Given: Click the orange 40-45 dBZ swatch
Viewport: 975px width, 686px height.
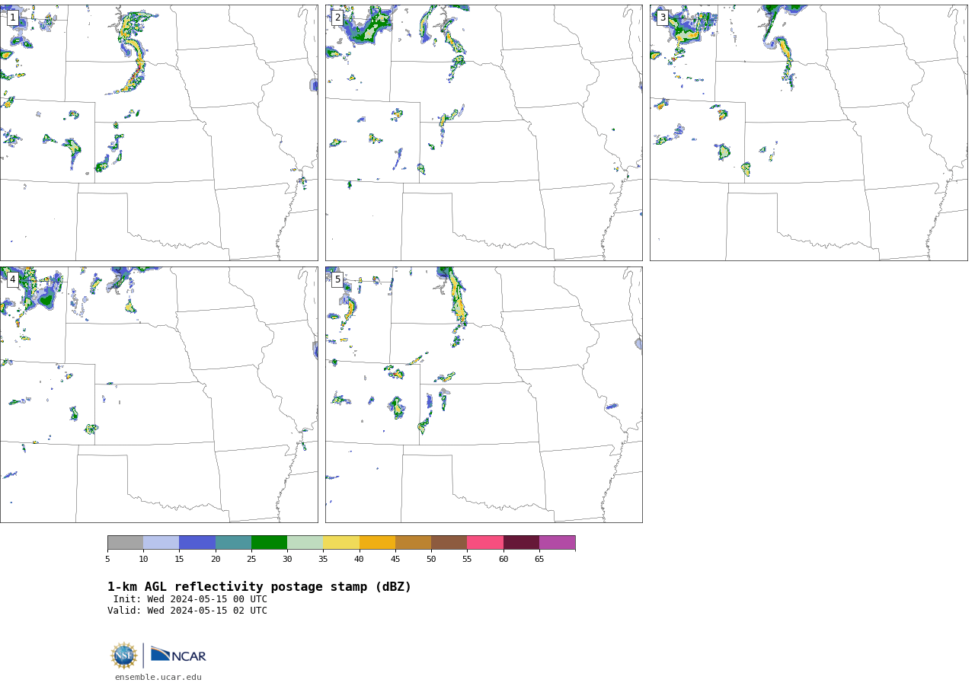Looking at the screenshot, I should pos(377,542).
